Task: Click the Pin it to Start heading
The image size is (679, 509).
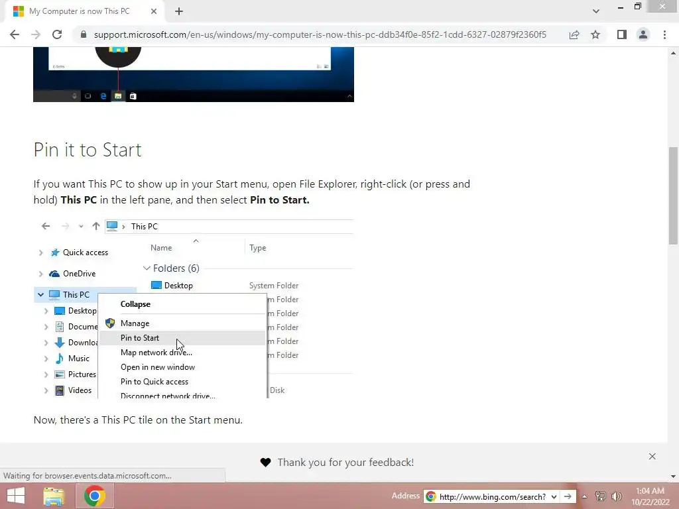Action: point(88,150)
